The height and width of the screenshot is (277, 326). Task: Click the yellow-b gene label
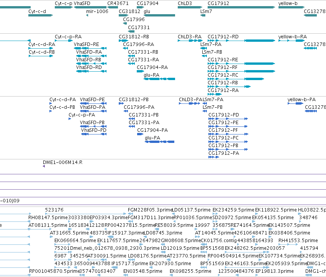[x=288, y=3]
